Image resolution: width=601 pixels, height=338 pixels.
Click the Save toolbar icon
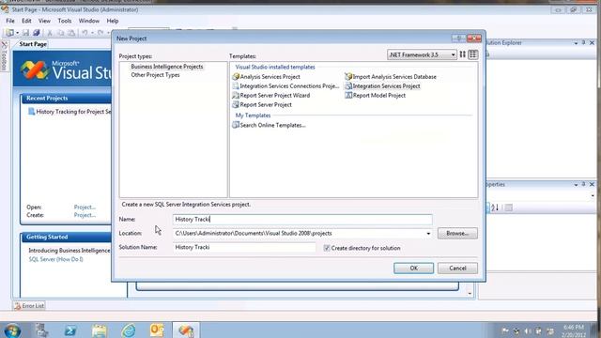coord(25,33)
